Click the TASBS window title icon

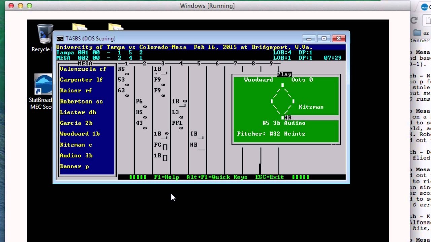(x=60, y=39)
